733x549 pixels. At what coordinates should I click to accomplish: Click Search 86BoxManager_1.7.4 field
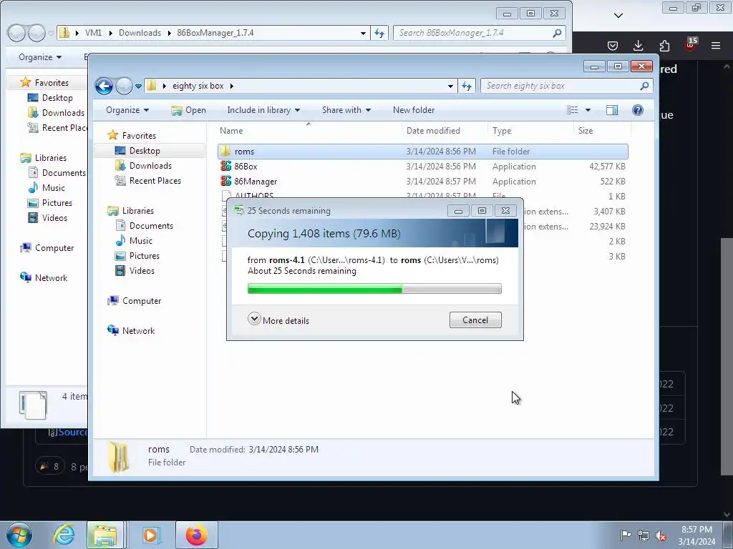(x=479, y=33)
